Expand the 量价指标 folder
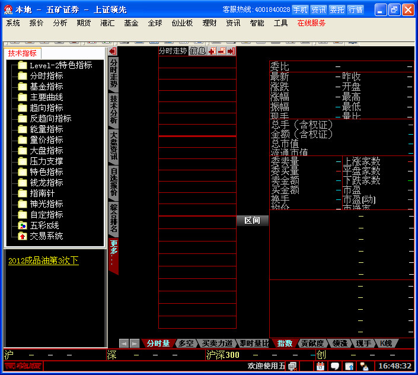The image size is (418, 375). (23, 140)
